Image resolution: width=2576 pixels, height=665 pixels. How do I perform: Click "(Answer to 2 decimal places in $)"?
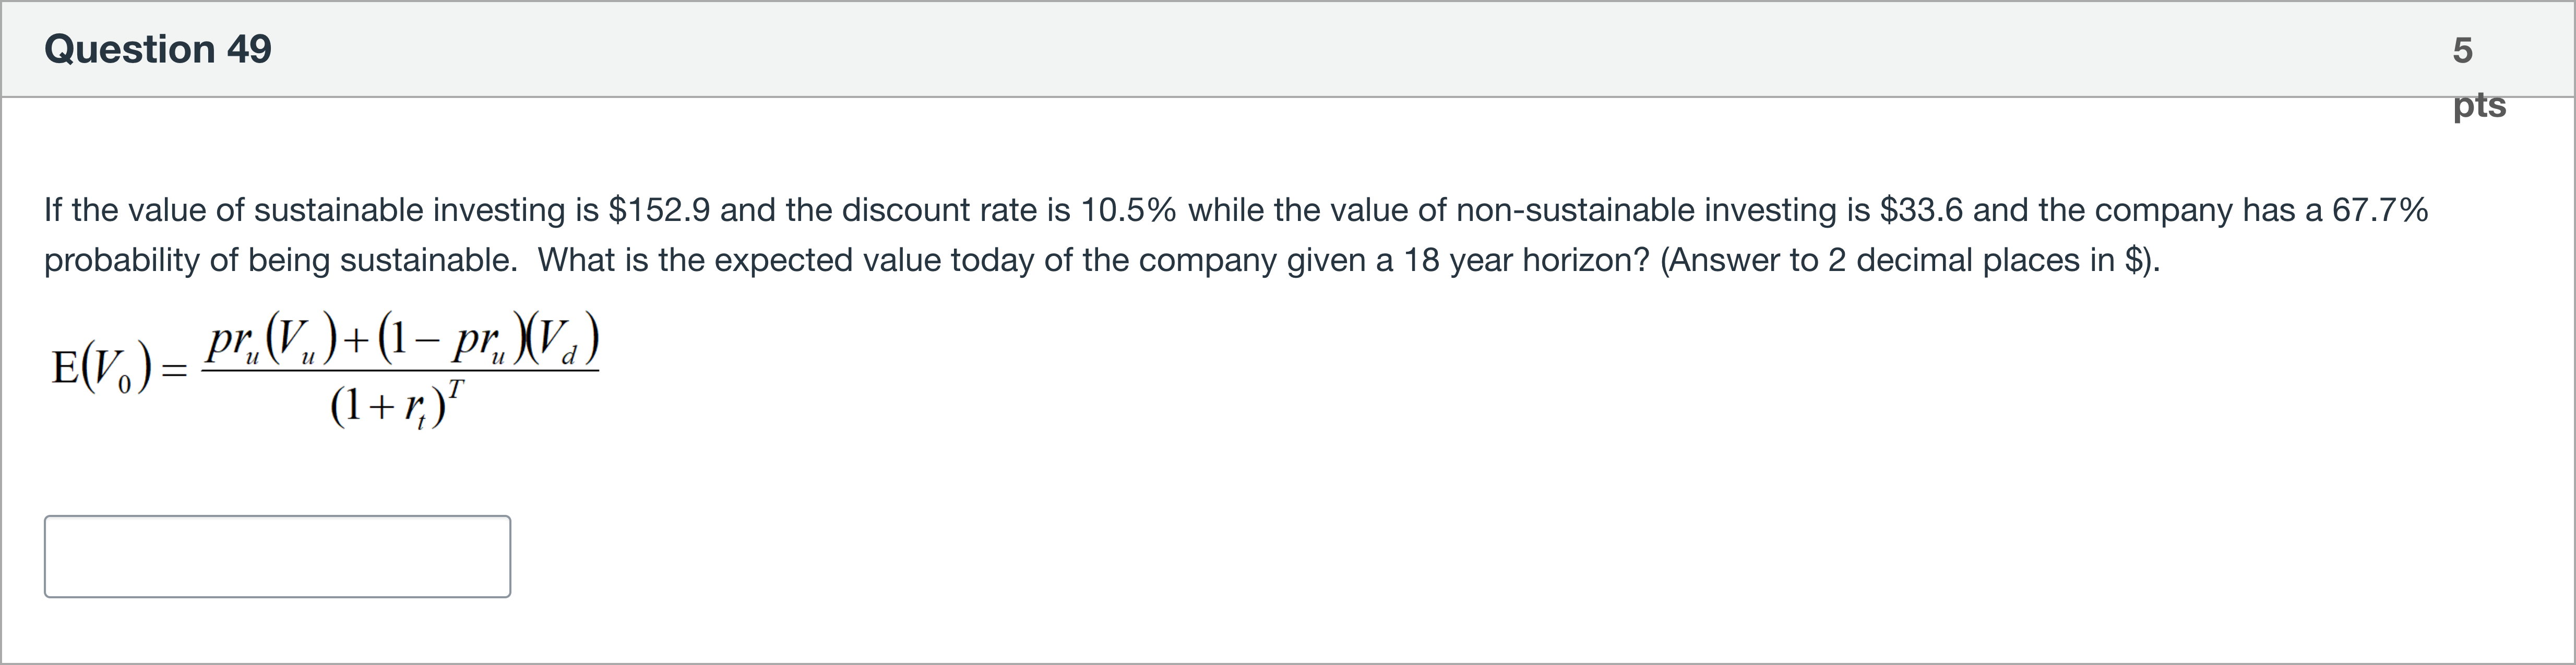tap(1910, 260)
